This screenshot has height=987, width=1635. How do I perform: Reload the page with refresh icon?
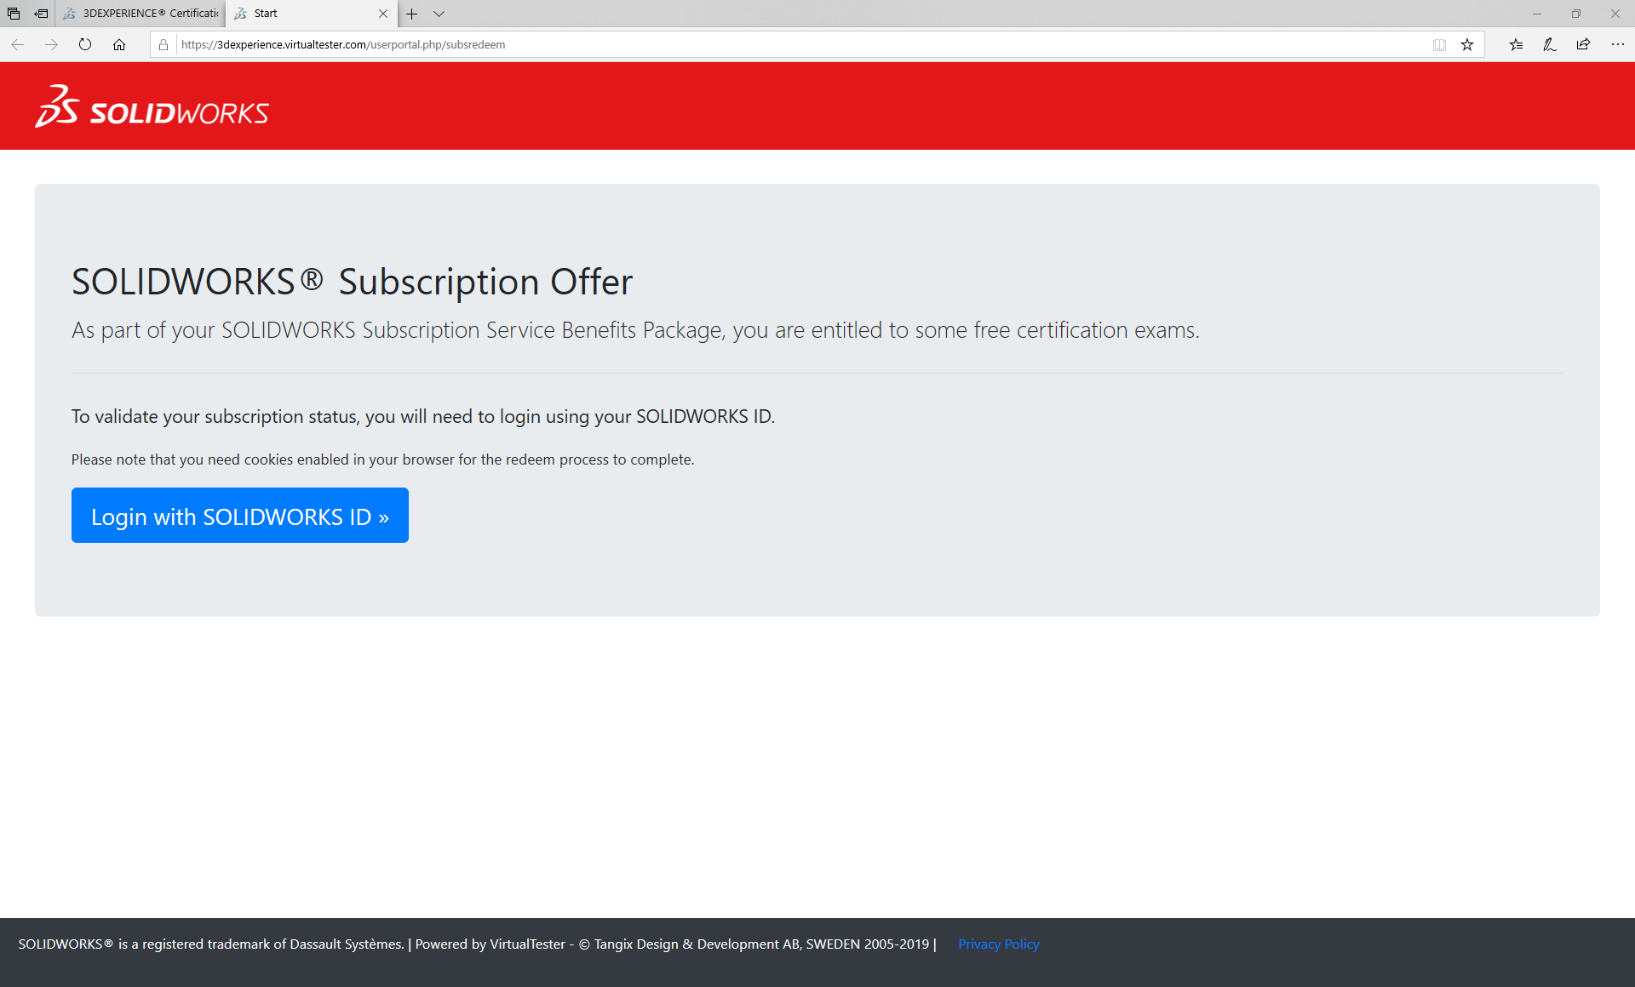(85, 44)
